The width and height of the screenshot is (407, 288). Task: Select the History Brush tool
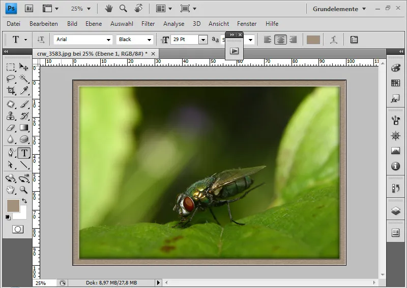click(24, 116)
